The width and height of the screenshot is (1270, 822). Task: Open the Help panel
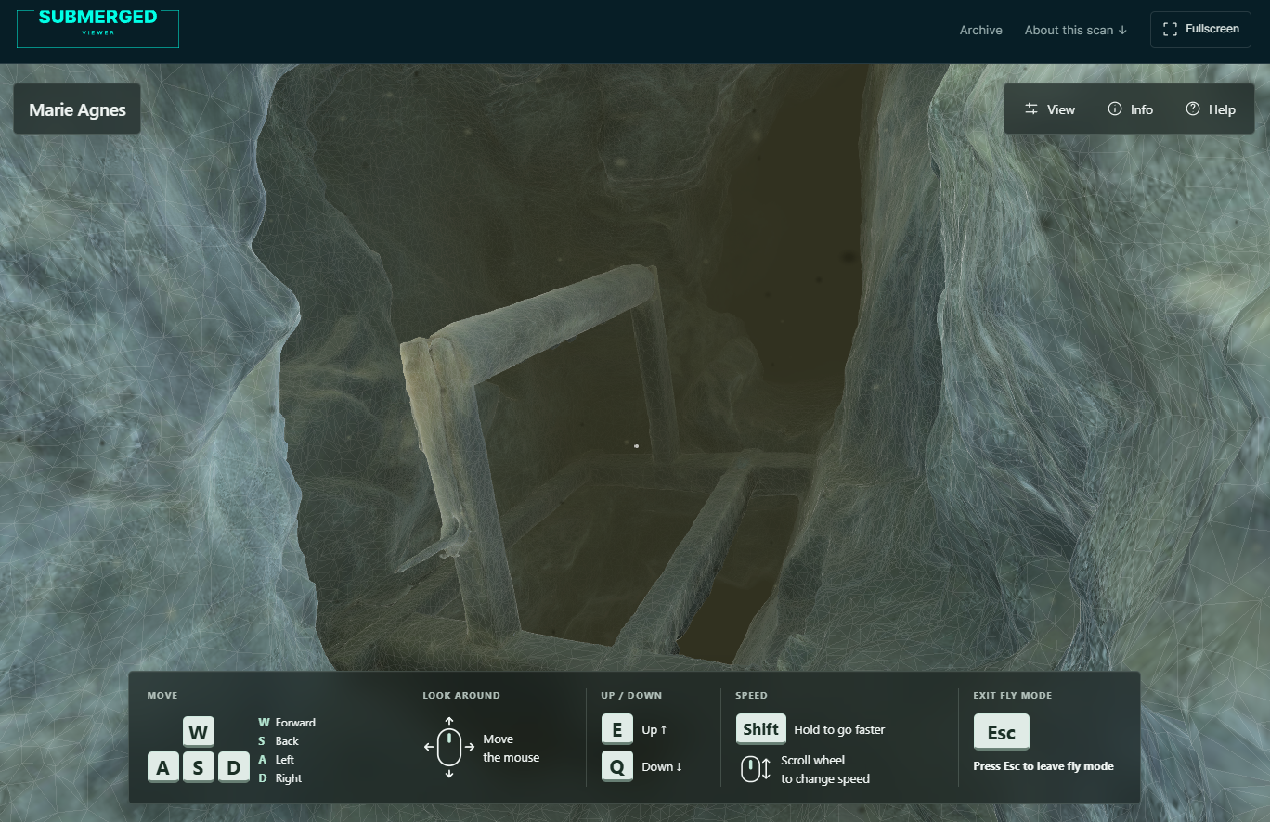pos(1211,109)
